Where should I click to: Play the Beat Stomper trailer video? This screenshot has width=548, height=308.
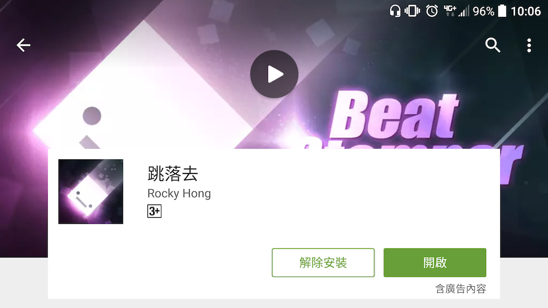coord(274,74)
